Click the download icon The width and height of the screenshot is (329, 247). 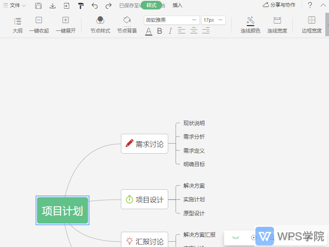click(53, 5)
